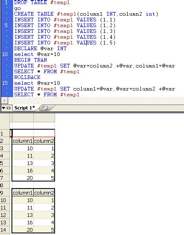Click the column2 header in result row 9
Viewport: 184px width, 235px height.
(44, 193)
